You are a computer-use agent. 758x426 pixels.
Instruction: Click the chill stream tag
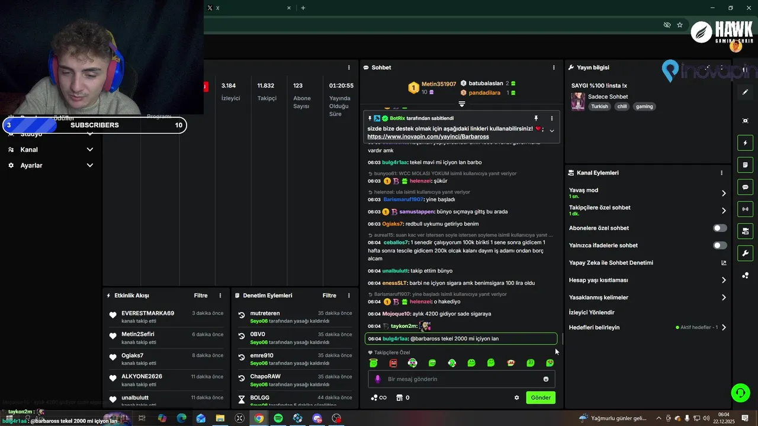click(x=622, y=106)
